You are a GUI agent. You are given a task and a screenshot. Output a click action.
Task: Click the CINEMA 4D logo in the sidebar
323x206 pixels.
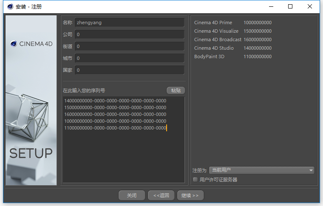31,44
